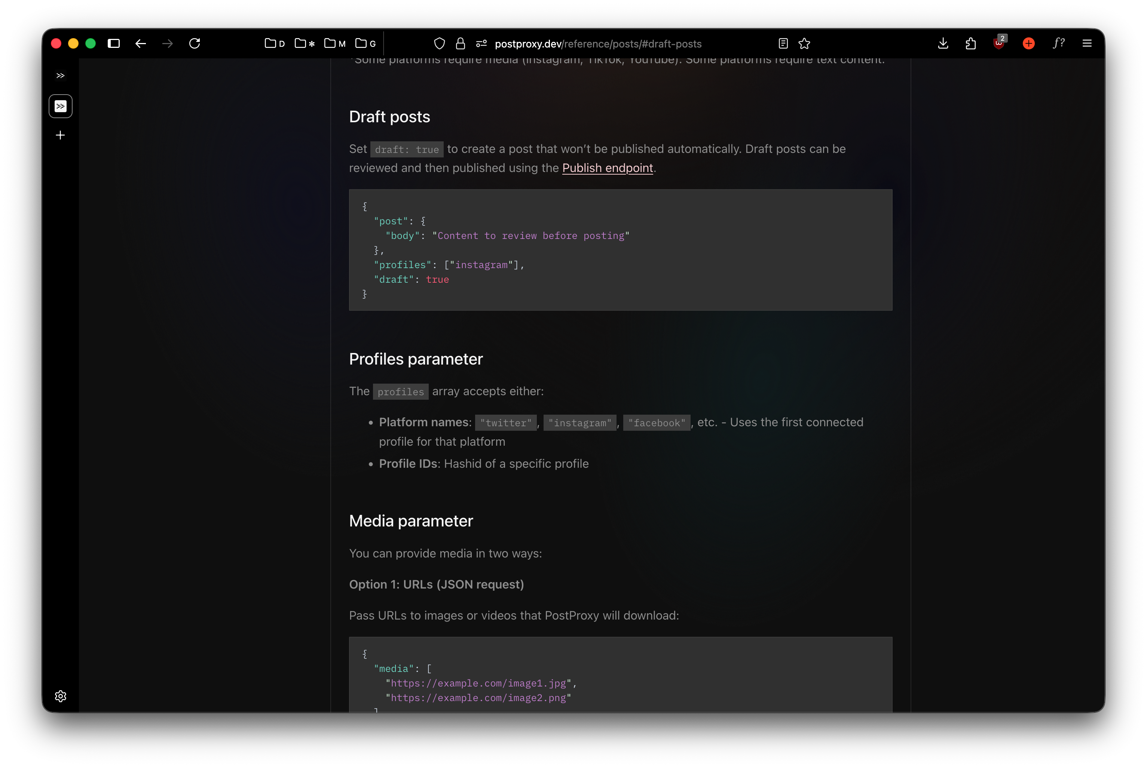
Task: Click the uBlock Origin extension icon
Action: pos(998,44)
